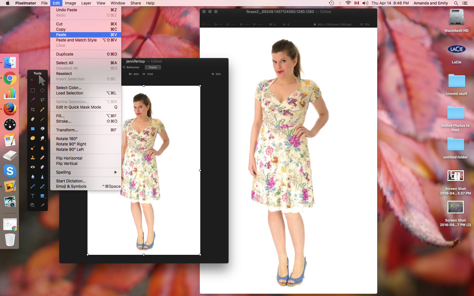The width and height of the screenshot is (474, 296).
Task: Select the Eyedropper tool
Action: click(x=42, y=206)
